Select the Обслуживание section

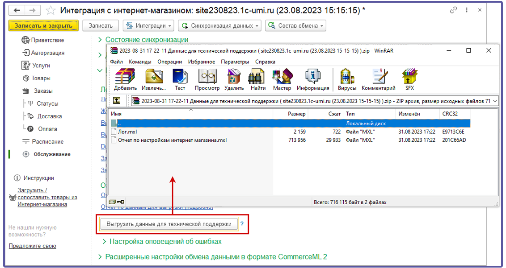46,154
